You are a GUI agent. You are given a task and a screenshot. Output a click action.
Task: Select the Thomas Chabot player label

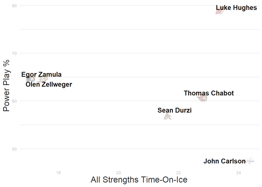tap(209, 93)
